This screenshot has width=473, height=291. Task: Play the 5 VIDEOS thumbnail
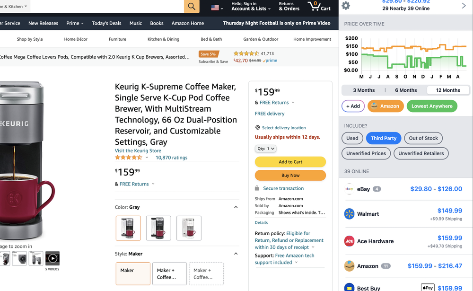[x=52, y=258]
